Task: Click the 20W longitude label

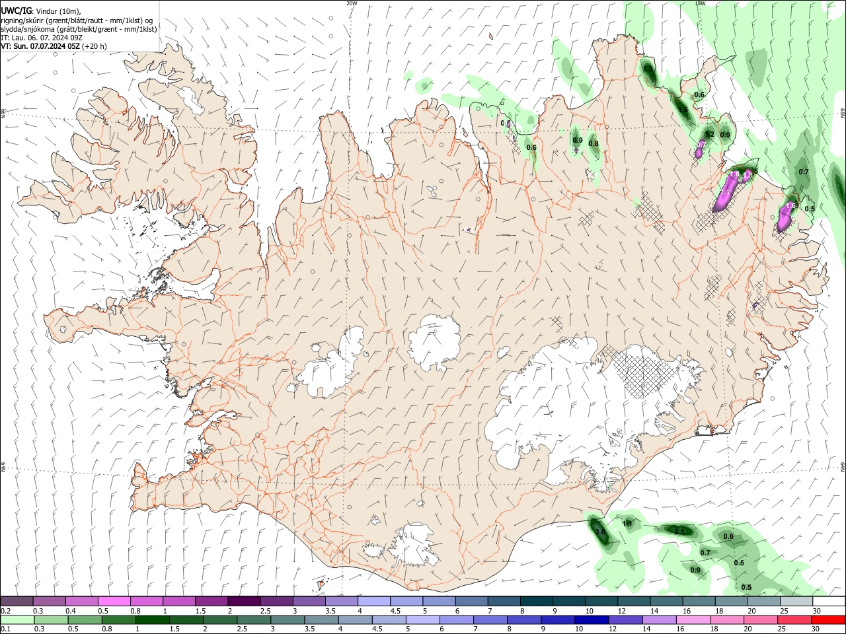Action: (352, 3)
